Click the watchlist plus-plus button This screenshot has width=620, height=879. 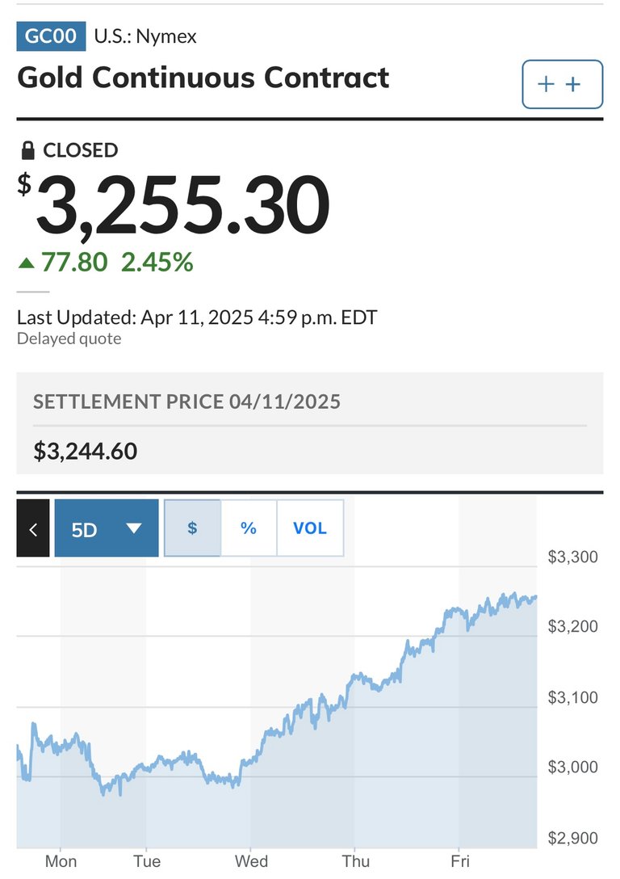click(x=563, y=84)
